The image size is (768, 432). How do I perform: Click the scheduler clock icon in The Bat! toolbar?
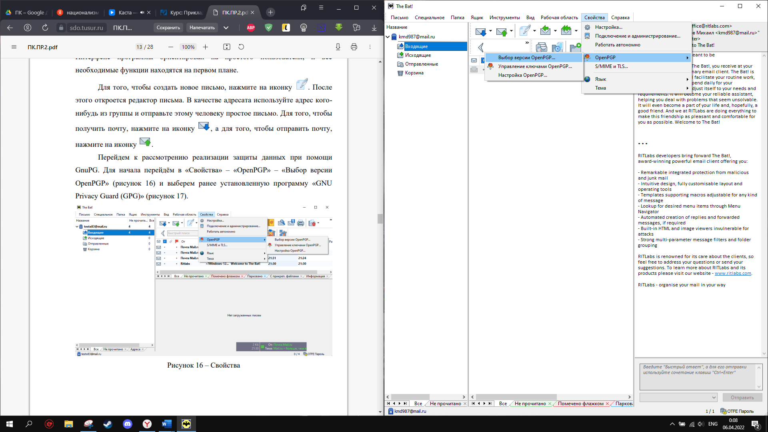click(x=557, y=48)
